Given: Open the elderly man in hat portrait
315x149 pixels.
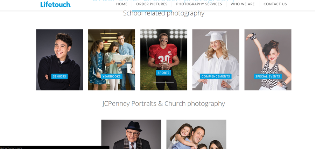Looking at the screenshot, I should (131, 134).
